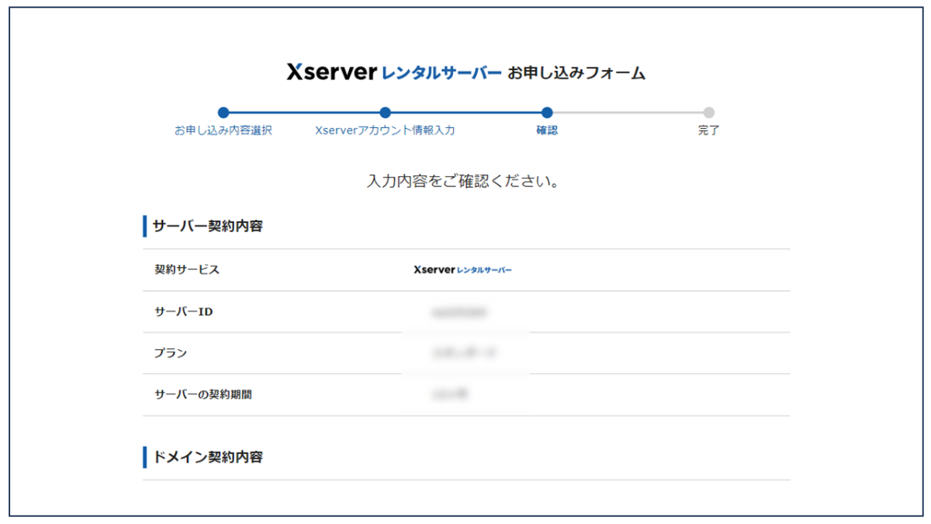Click the small Xserver logo in 契約サービス row
This screenshot has width=931, height=524.
coord(463,270)
